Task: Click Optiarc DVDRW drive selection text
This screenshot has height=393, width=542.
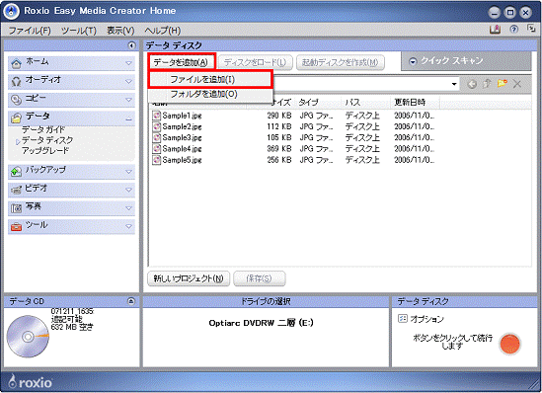Action: click(261, 323)
